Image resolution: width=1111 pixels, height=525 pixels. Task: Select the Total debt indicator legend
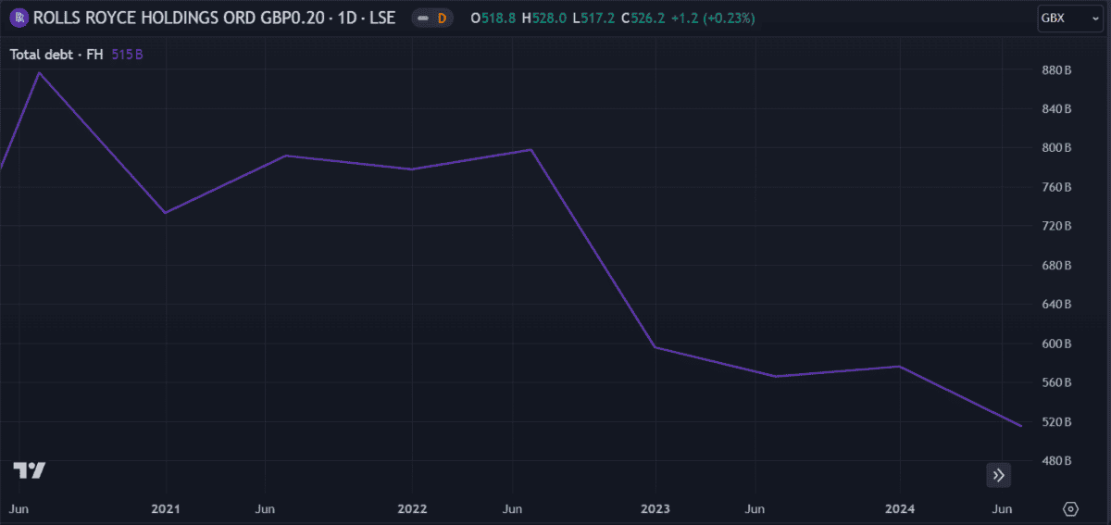click(56, 55)
